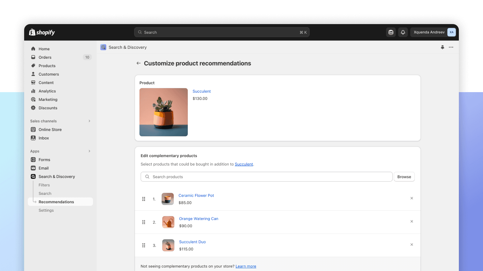Remove Ceramic Flower Pot from complementary products
This screenshot has width=483, height=271.
412,198
